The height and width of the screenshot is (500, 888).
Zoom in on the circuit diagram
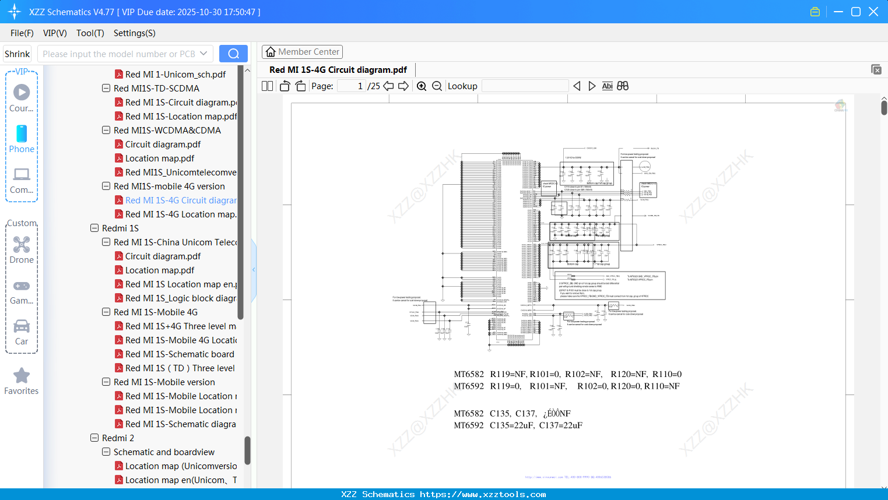pos(421,86)
